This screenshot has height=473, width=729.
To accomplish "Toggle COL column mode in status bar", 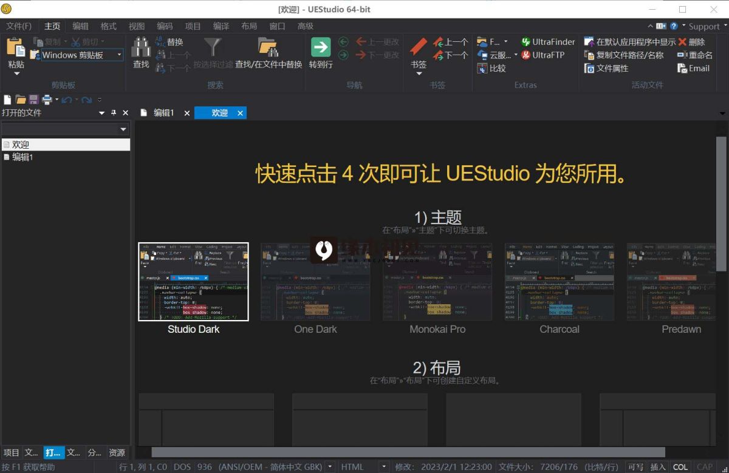I will click(x=681, y=467).
